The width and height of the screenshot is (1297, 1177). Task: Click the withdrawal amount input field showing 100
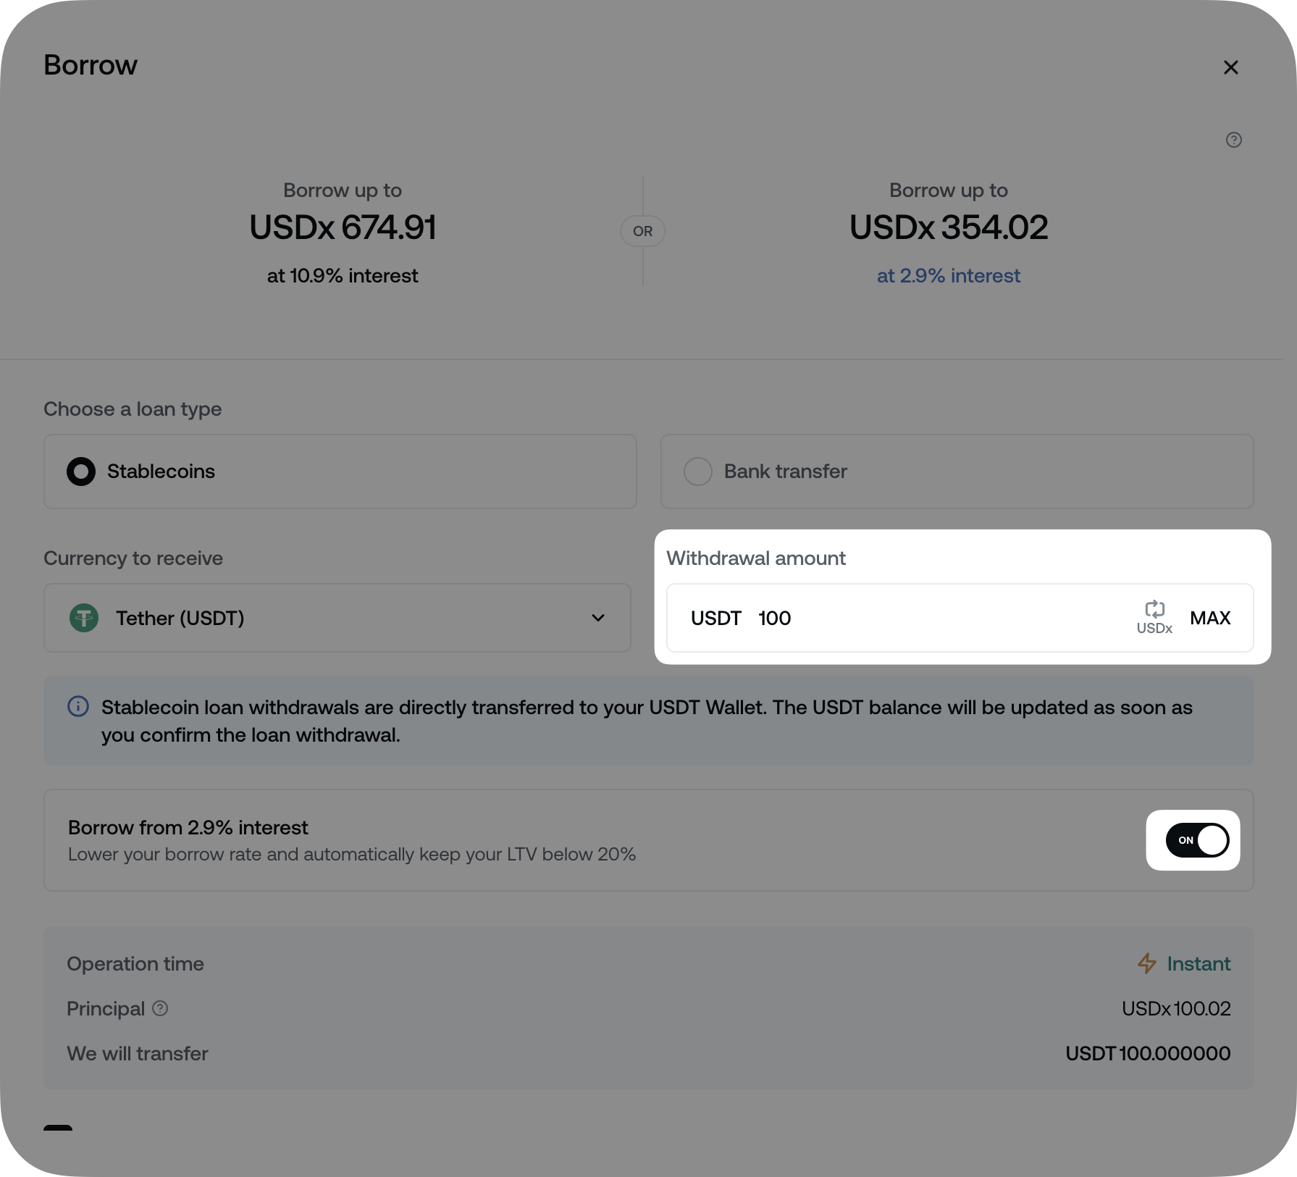905,618
